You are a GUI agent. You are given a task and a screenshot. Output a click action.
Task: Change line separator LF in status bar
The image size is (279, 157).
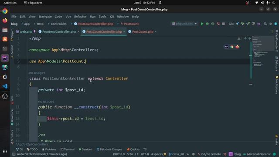click(x=137, y=154)
